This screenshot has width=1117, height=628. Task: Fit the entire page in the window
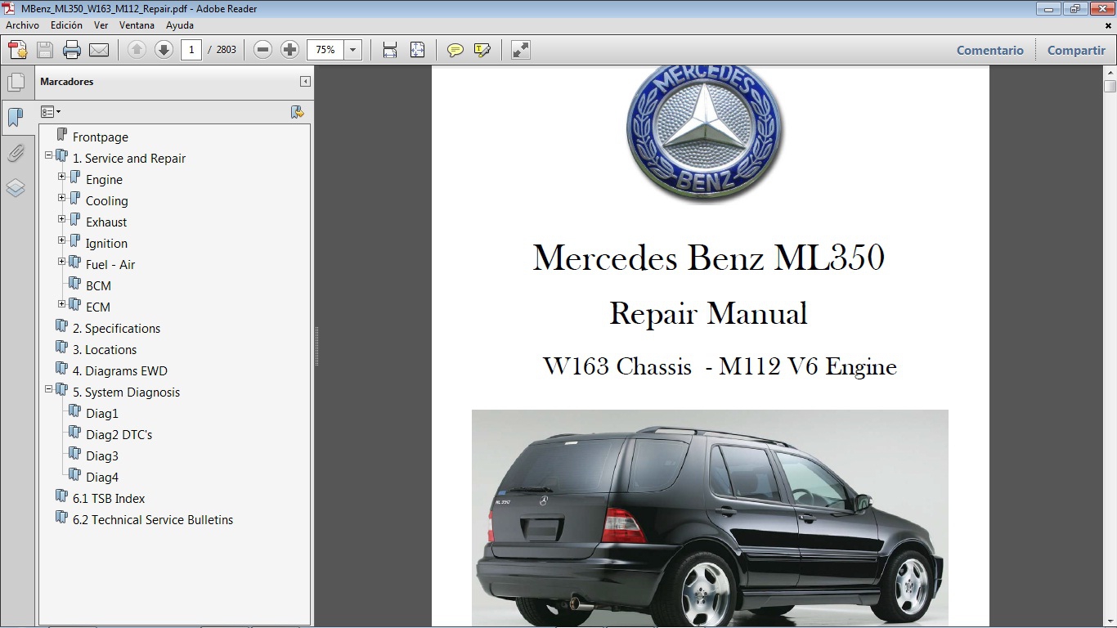pyautogui.click(x=418, y=50)
